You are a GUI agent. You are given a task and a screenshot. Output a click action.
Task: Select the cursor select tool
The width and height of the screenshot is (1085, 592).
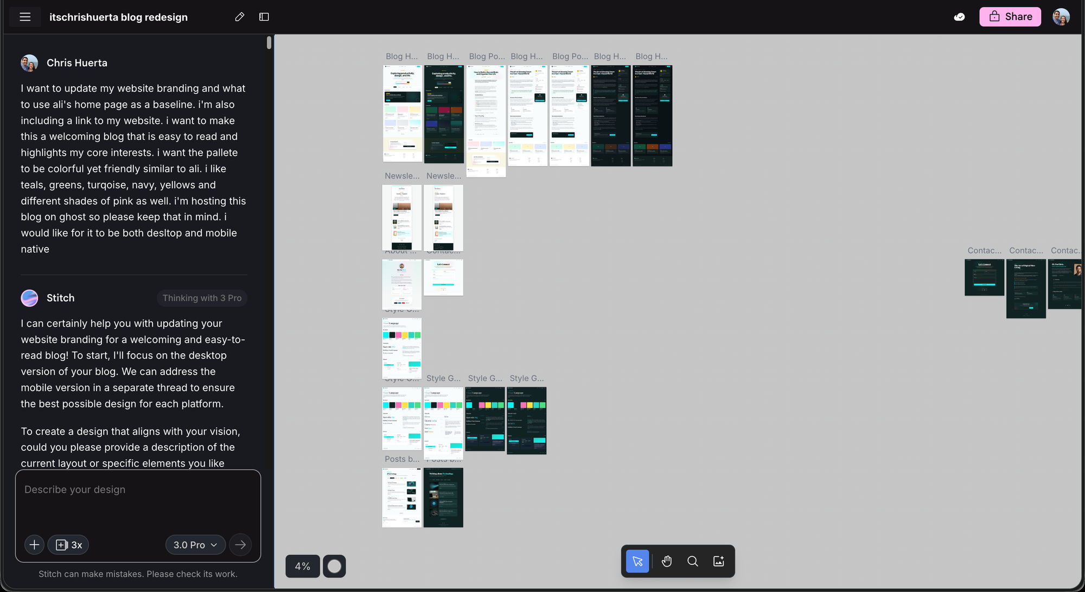637,561
